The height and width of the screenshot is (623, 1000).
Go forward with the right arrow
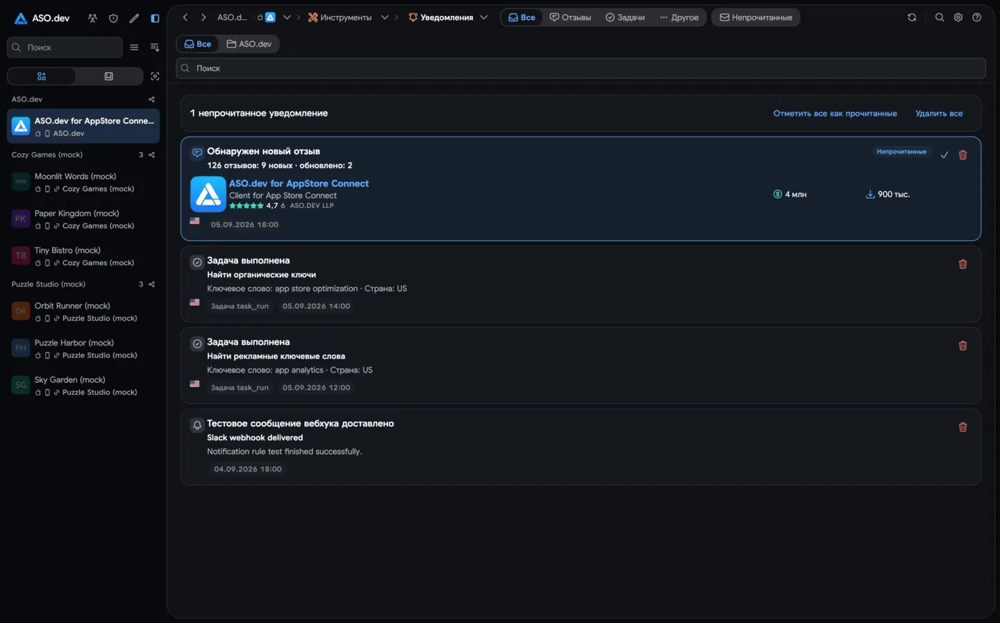coord(203,17)
